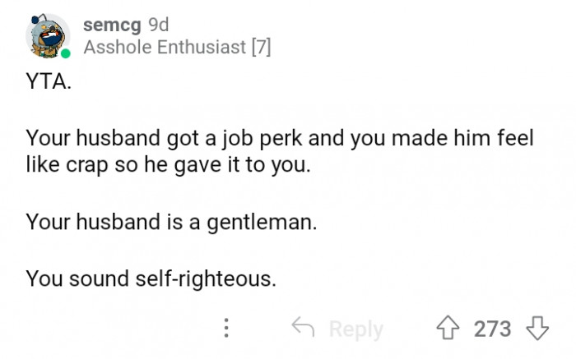Click the 9d comment timestamp
576x359 pixels.
pyautogui.click(x=157, y=26)
